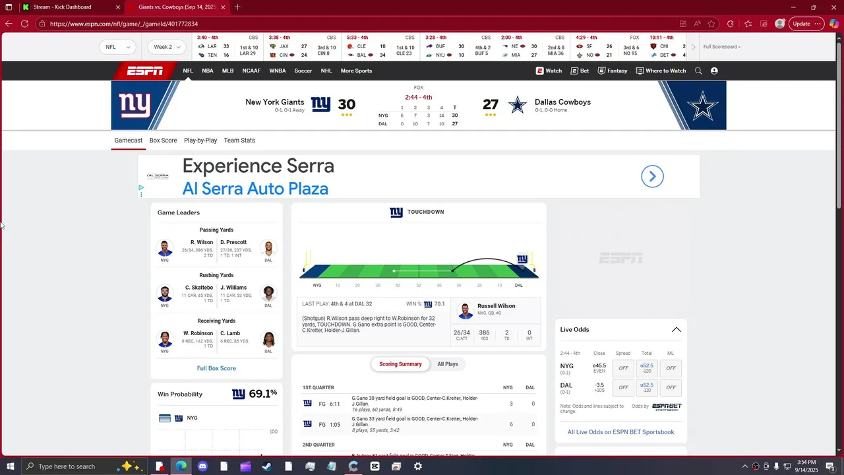Open Discord from the taskbar
The width and height of the screenshot is (844, 475).
pyautogui.click(x=202, y=466)
